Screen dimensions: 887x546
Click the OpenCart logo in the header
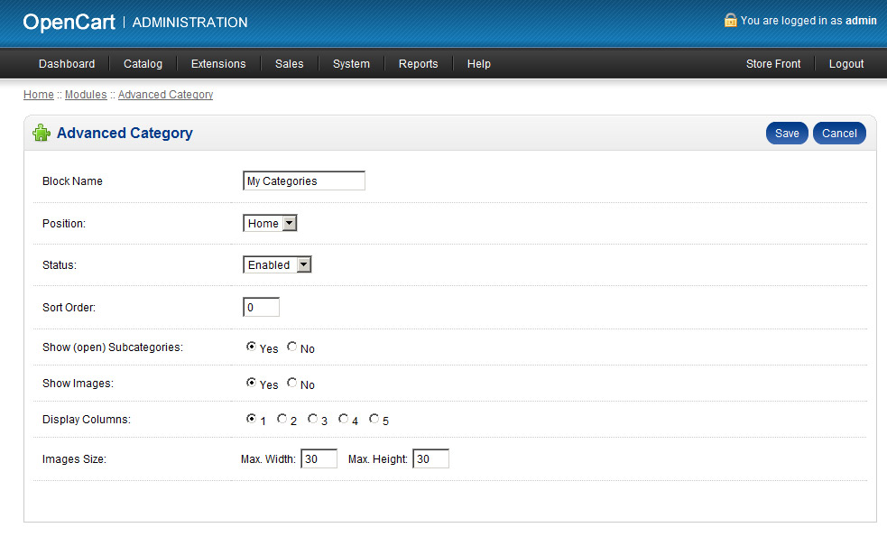pyautogui.click(x=69, y=22)
